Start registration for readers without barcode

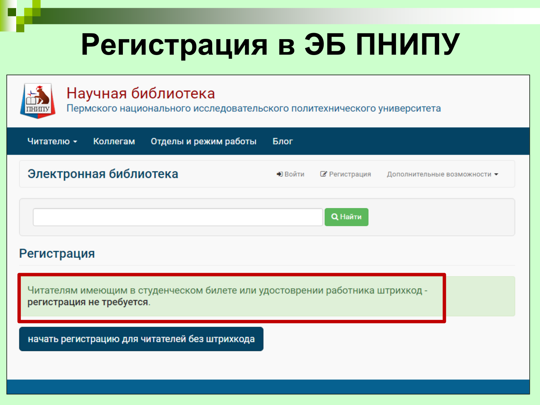coord(141,339)
